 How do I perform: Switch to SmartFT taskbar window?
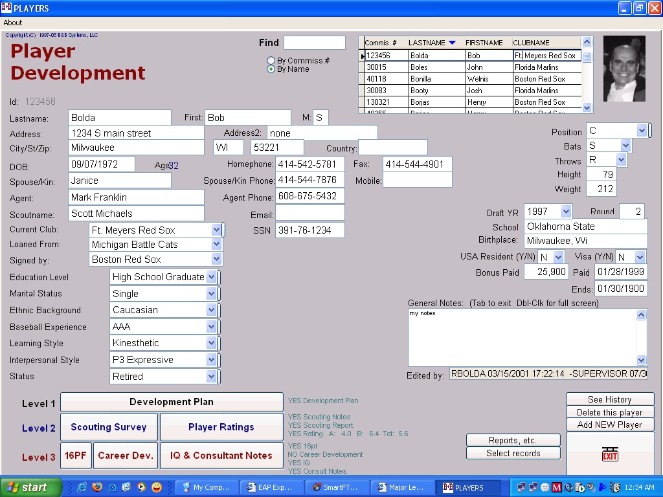click(336, 487)
